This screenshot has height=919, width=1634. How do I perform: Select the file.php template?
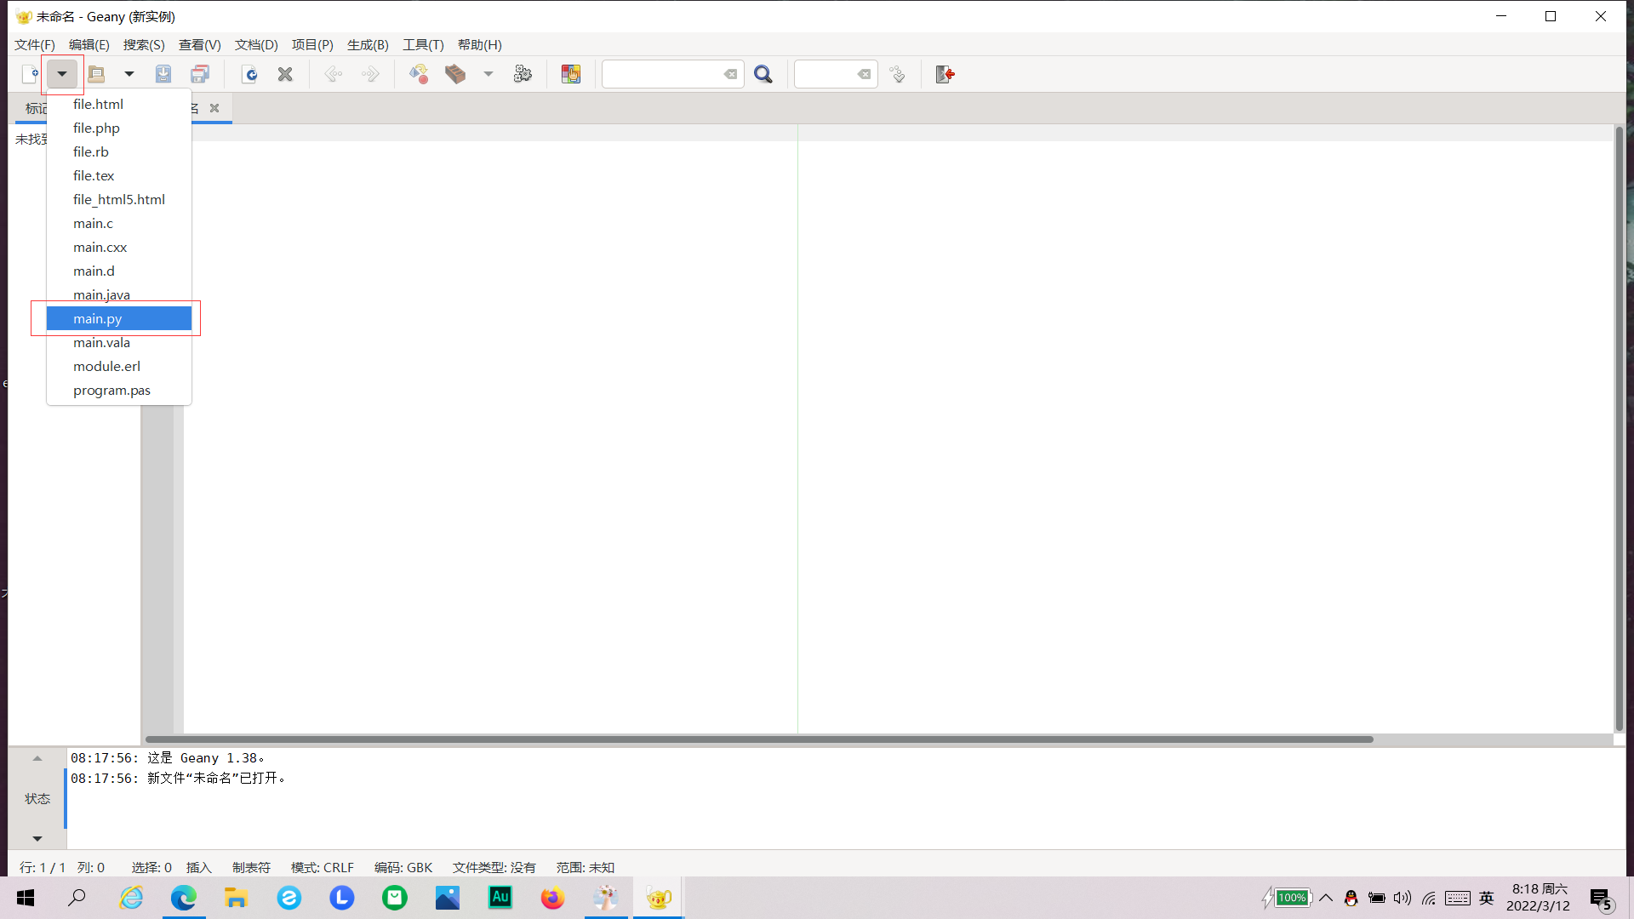pyautogui.click(x=119, y=128)
